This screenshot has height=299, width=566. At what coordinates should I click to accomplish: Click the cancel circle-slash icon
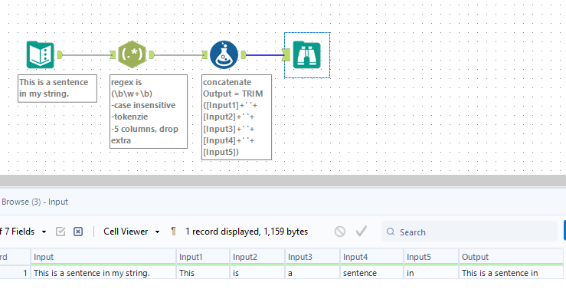click(339, 232)
